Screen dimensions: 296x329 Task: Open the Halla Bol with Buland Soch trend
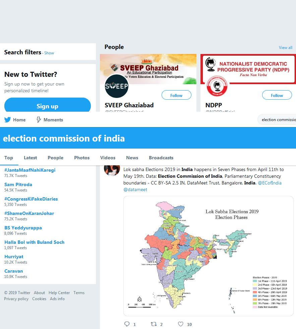point(35,242)
